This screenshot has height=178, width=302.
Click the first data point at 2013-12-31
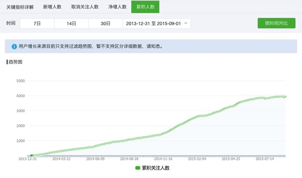(31, 155)
